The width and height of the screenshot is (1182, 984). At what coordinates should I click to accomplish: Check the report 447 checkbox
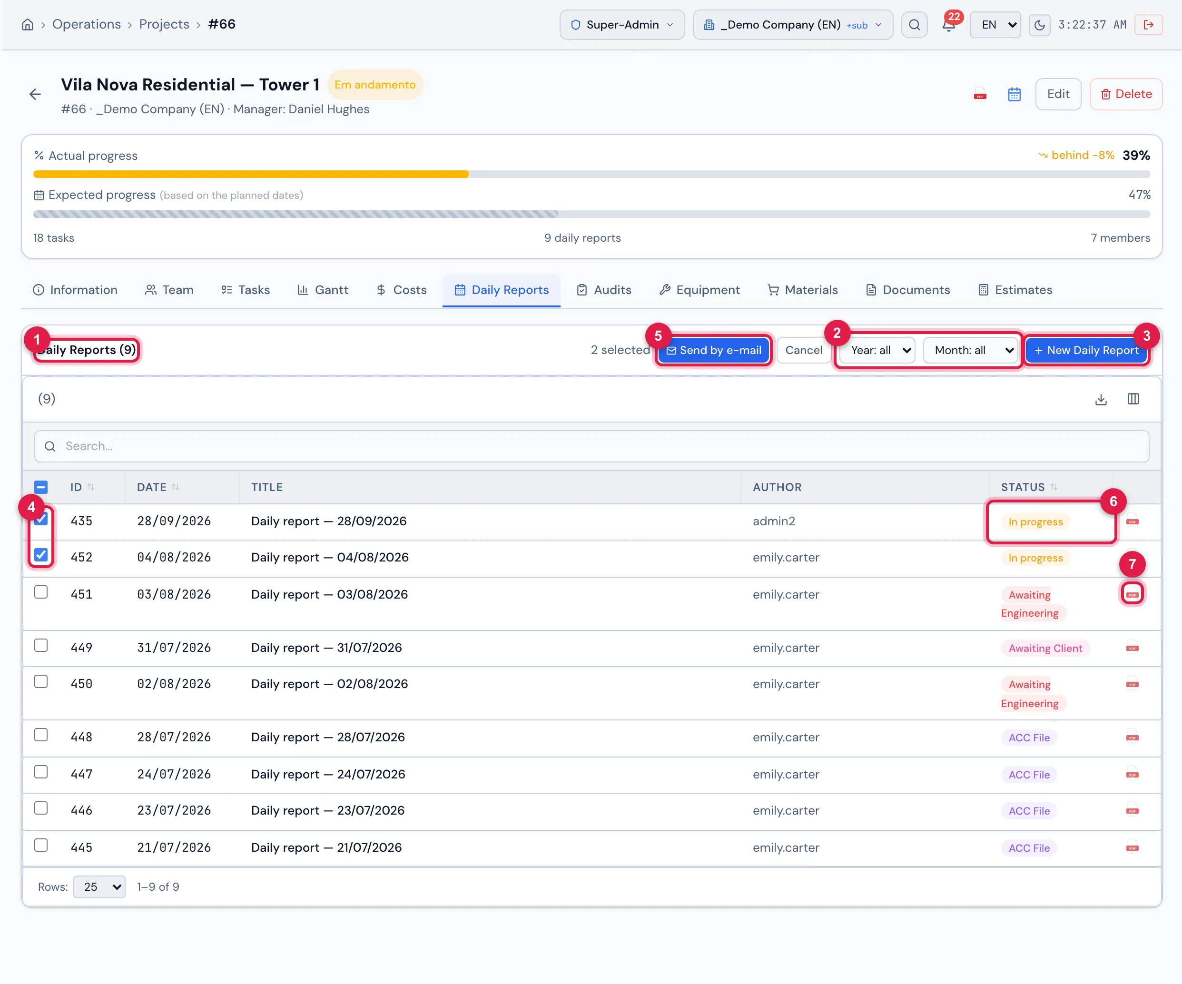click(x=40, y=772)
